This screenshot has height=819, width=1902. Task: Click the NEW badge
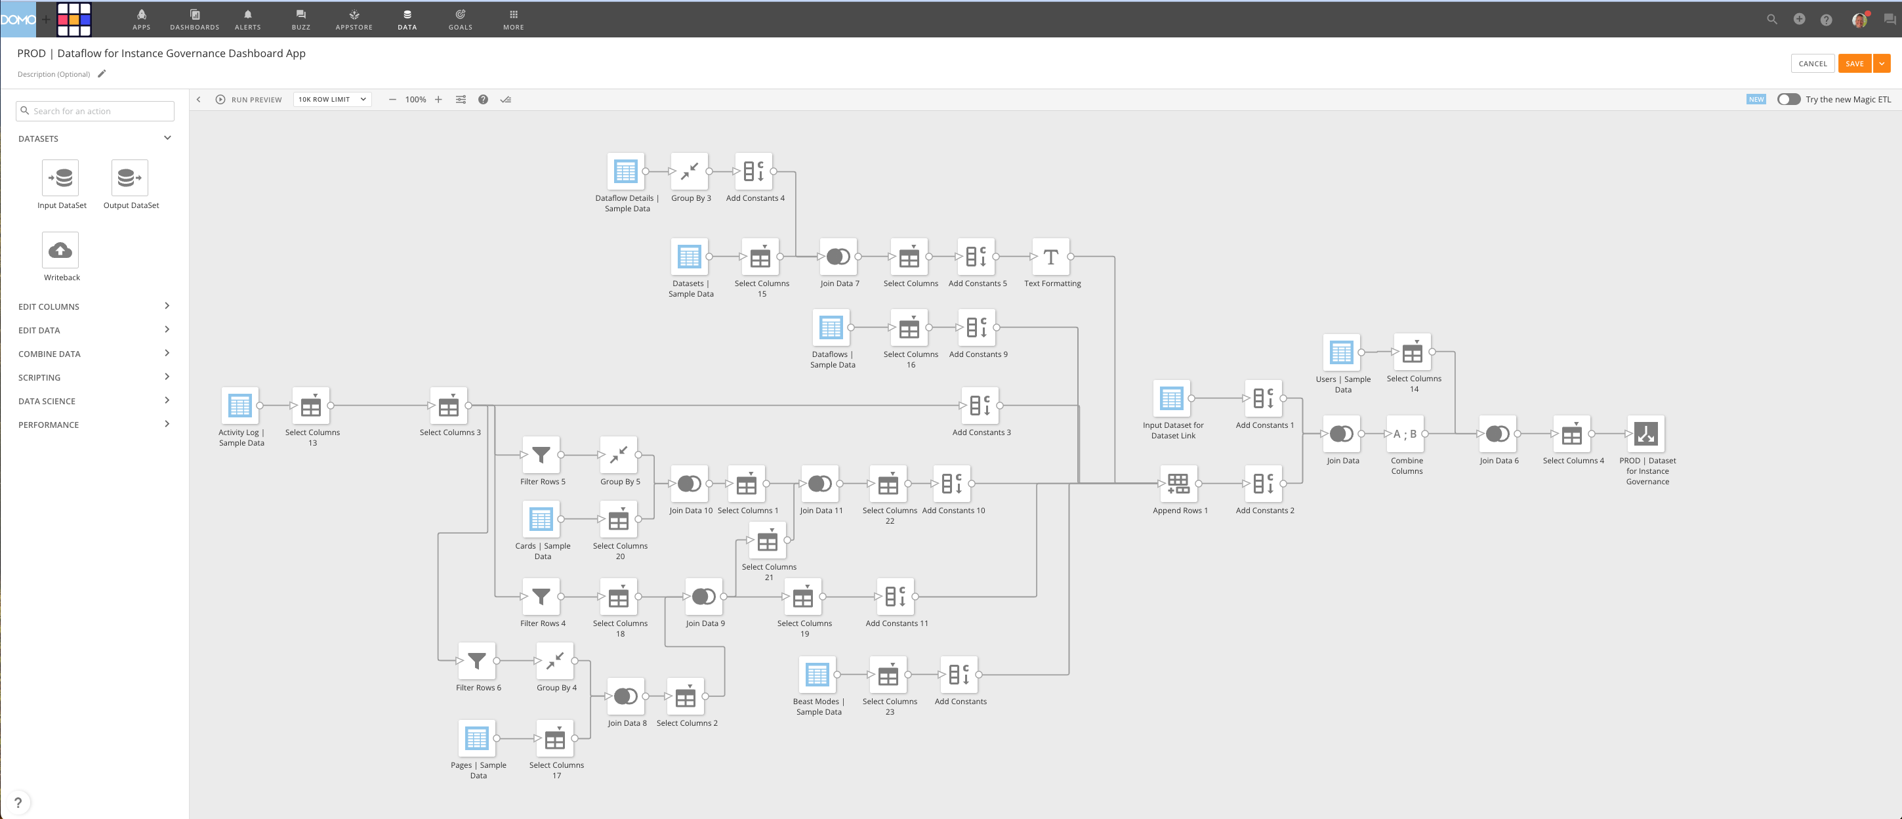point(1756,100)
